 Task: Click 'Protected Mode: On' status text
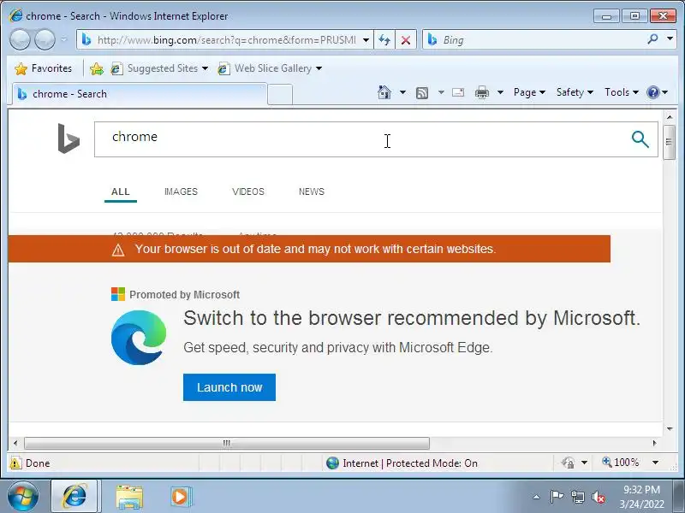pyautogui.click(x=432, y=463)
